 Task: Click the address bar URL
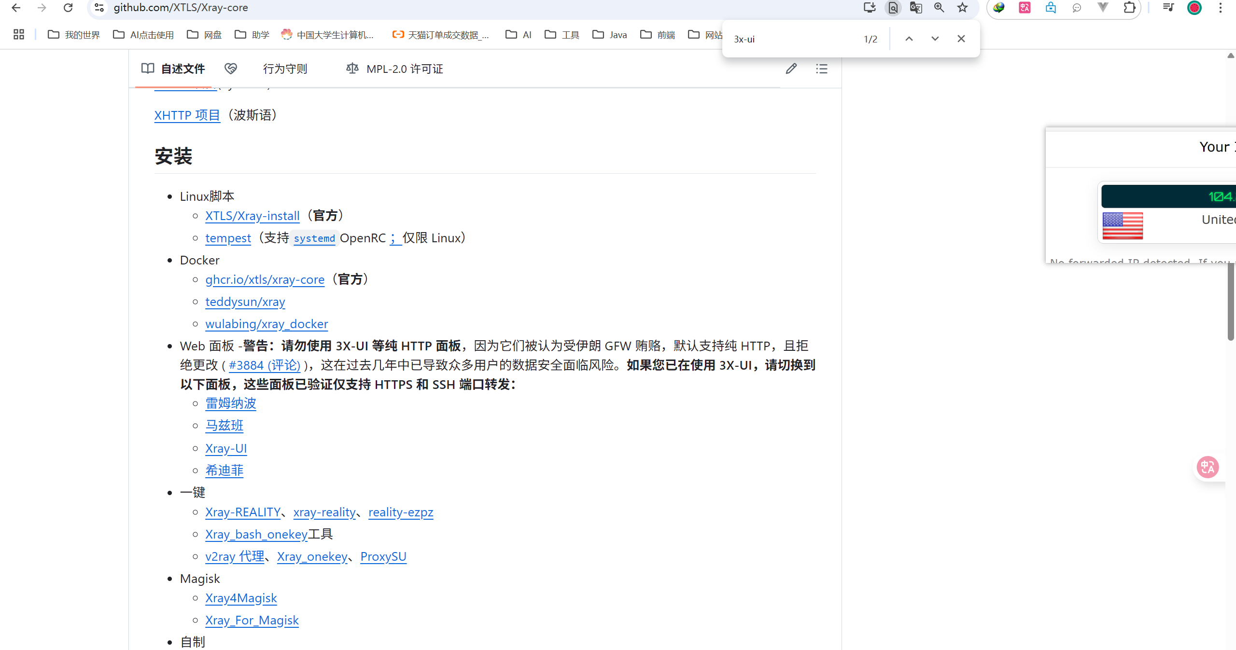click(181, 8)
